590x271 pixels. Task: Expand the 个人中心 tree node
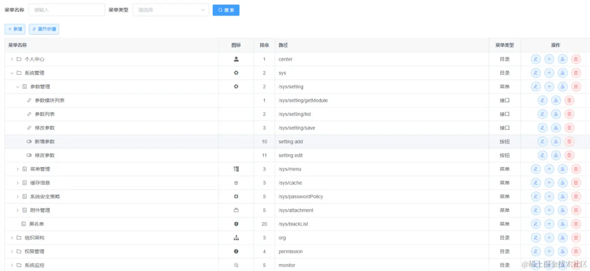[x=12, y=59]
